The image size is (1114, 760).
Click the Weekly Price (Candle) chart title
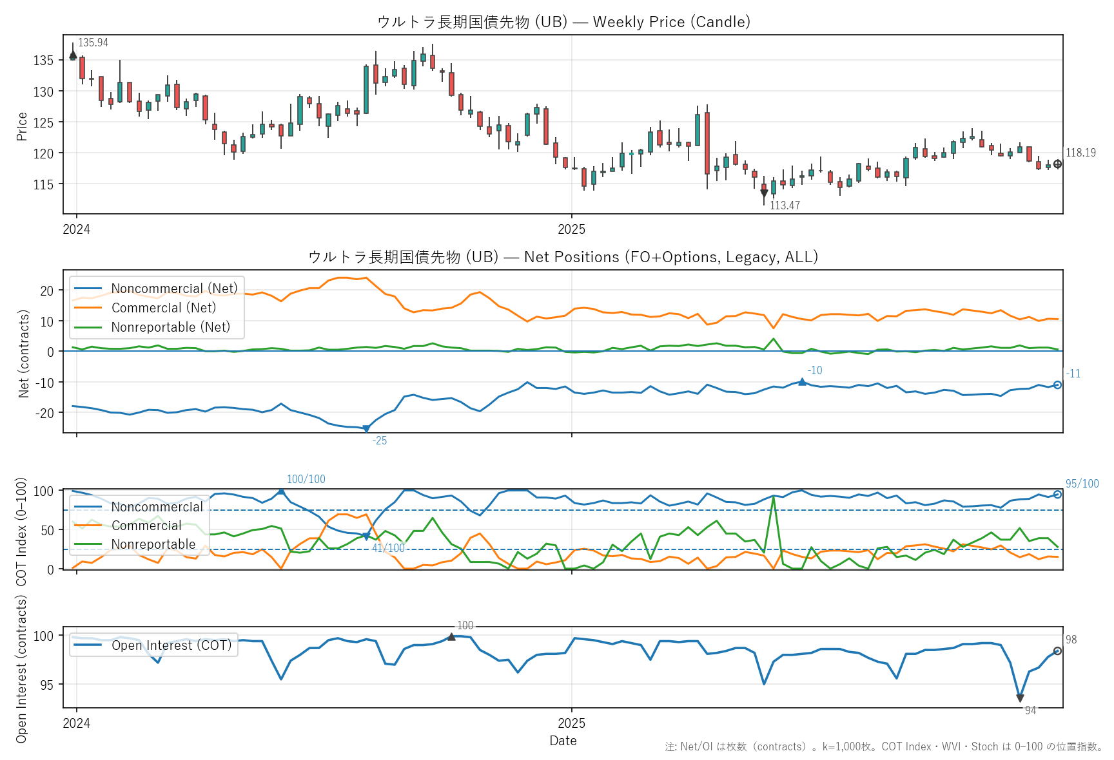(x=563, y=22)
